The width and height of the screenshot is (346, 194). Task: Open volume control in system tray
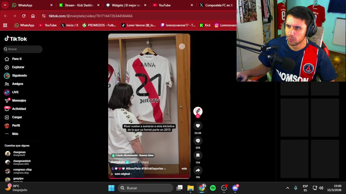coord(321,188)
